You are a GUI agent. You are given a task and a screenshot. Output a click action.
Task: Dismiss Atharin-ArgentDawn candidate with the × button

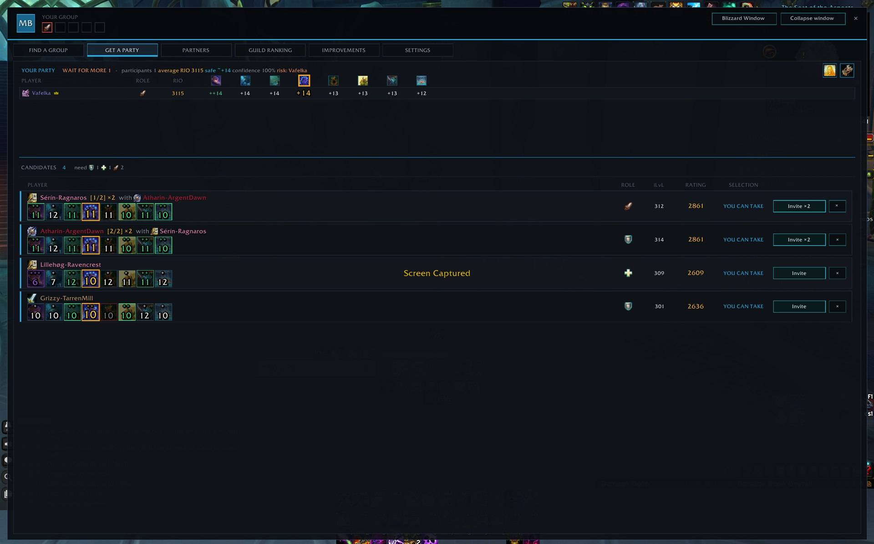(837, 240)
